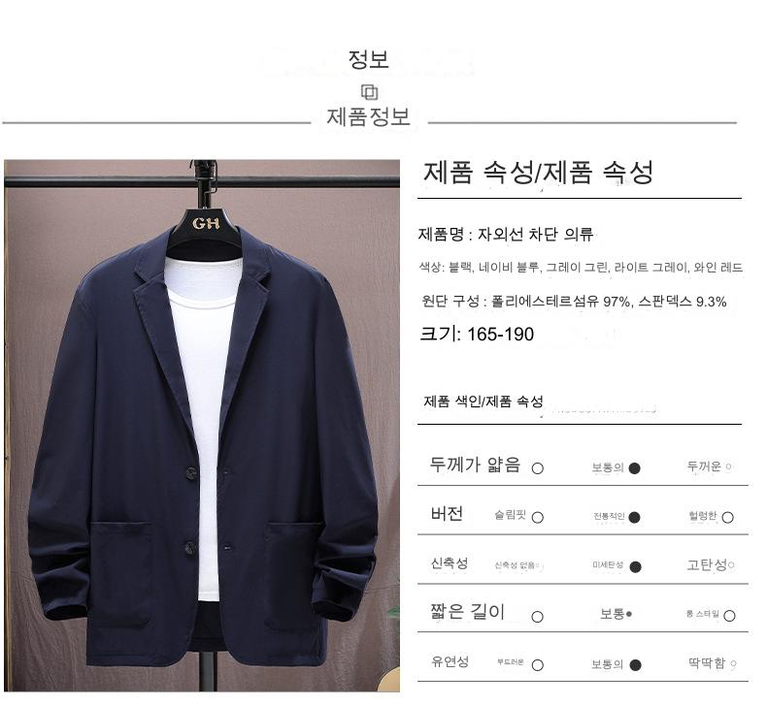Click the overlapping squares icon under 정보
Image resolution: width=767 pixels, height=706 pixels.
pyautogui.click(x=369, y=92)
